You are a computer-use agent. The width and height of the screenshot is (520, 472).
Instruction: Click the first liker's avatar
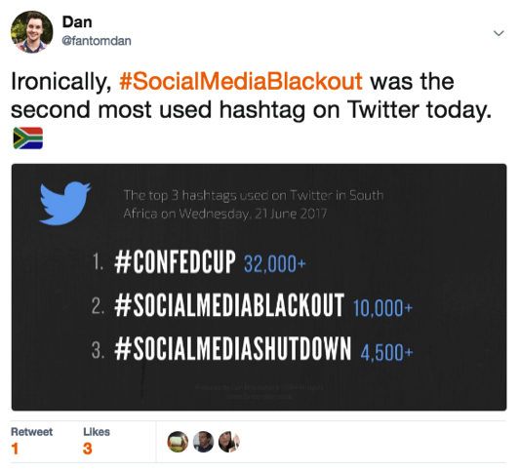point(178,442)
